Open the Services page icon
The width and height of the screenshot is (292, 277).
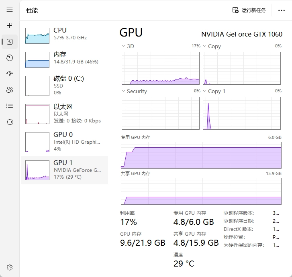pos(10,122)
